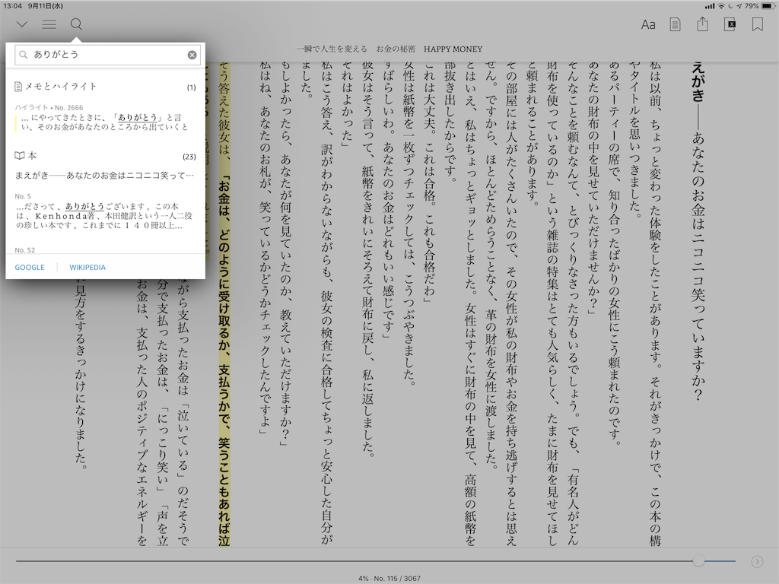Tap the circled arrow beside the progress bar
The width and height of the screenshot is (779, 584).
point(757,561)
